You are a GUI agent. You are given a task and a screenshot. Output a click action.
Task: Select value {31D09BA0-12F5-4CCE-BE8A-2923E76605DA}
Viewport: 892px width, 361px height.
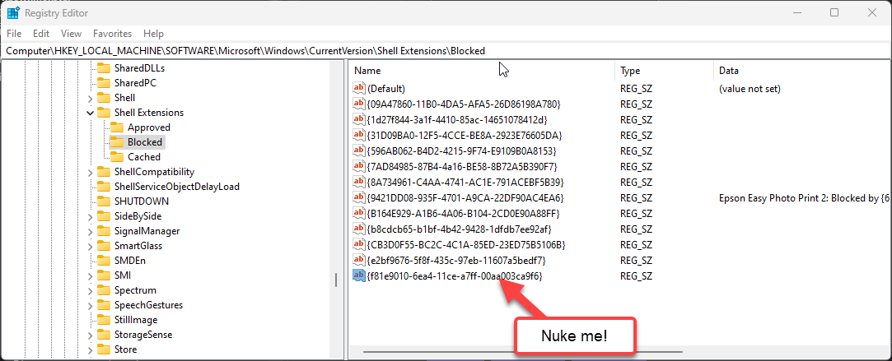point(465,135)
